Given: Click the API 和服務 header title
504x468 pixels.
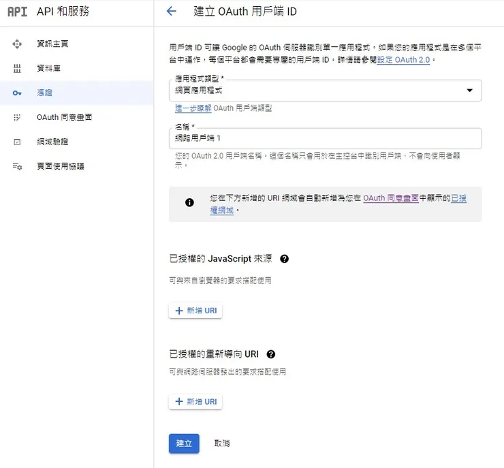Looking at the screenshot, I should pyautogui.click(x=63, y=12).
